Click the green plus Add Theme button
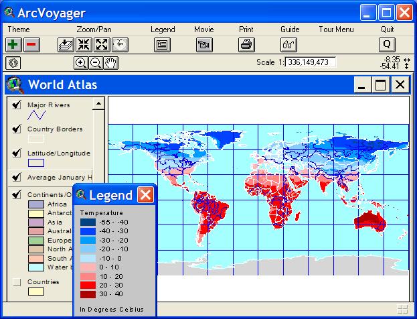The width and height of the screenshot is (417, 319). point(13,45)
